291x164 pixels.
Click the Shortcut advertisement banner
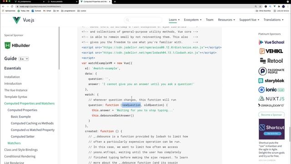(271, 129)
